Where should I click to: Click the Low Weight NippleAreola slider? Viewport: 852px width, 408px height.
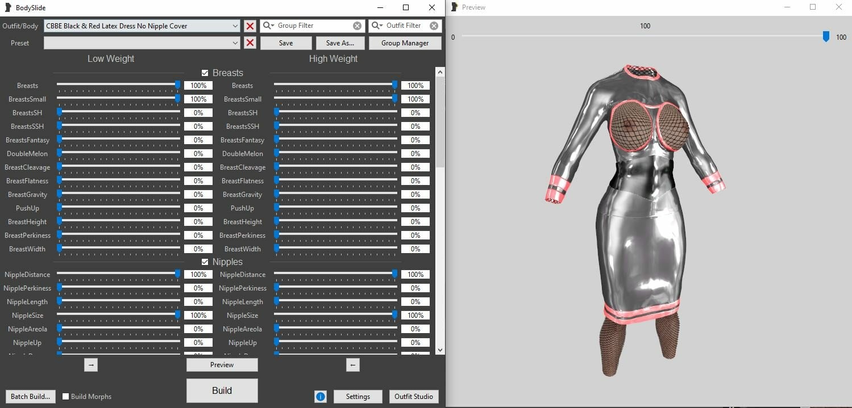(118, 329)
